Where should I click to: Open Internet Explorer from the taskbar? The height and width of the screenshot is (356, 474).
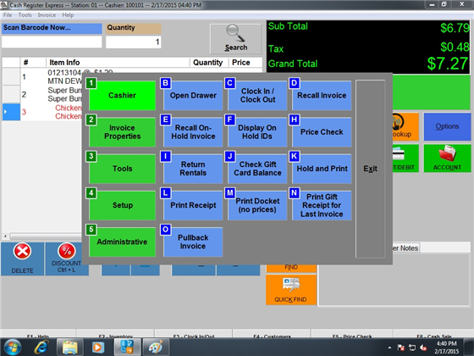tap(41, 348)
